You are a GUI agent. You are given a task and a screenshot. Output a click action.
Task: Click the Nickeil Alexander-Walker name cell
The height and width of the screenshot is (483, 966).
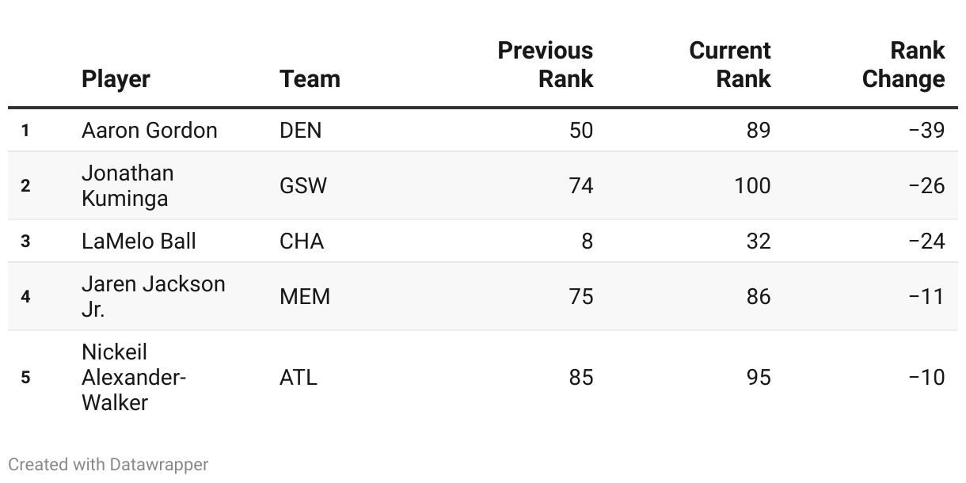(134, 377)
